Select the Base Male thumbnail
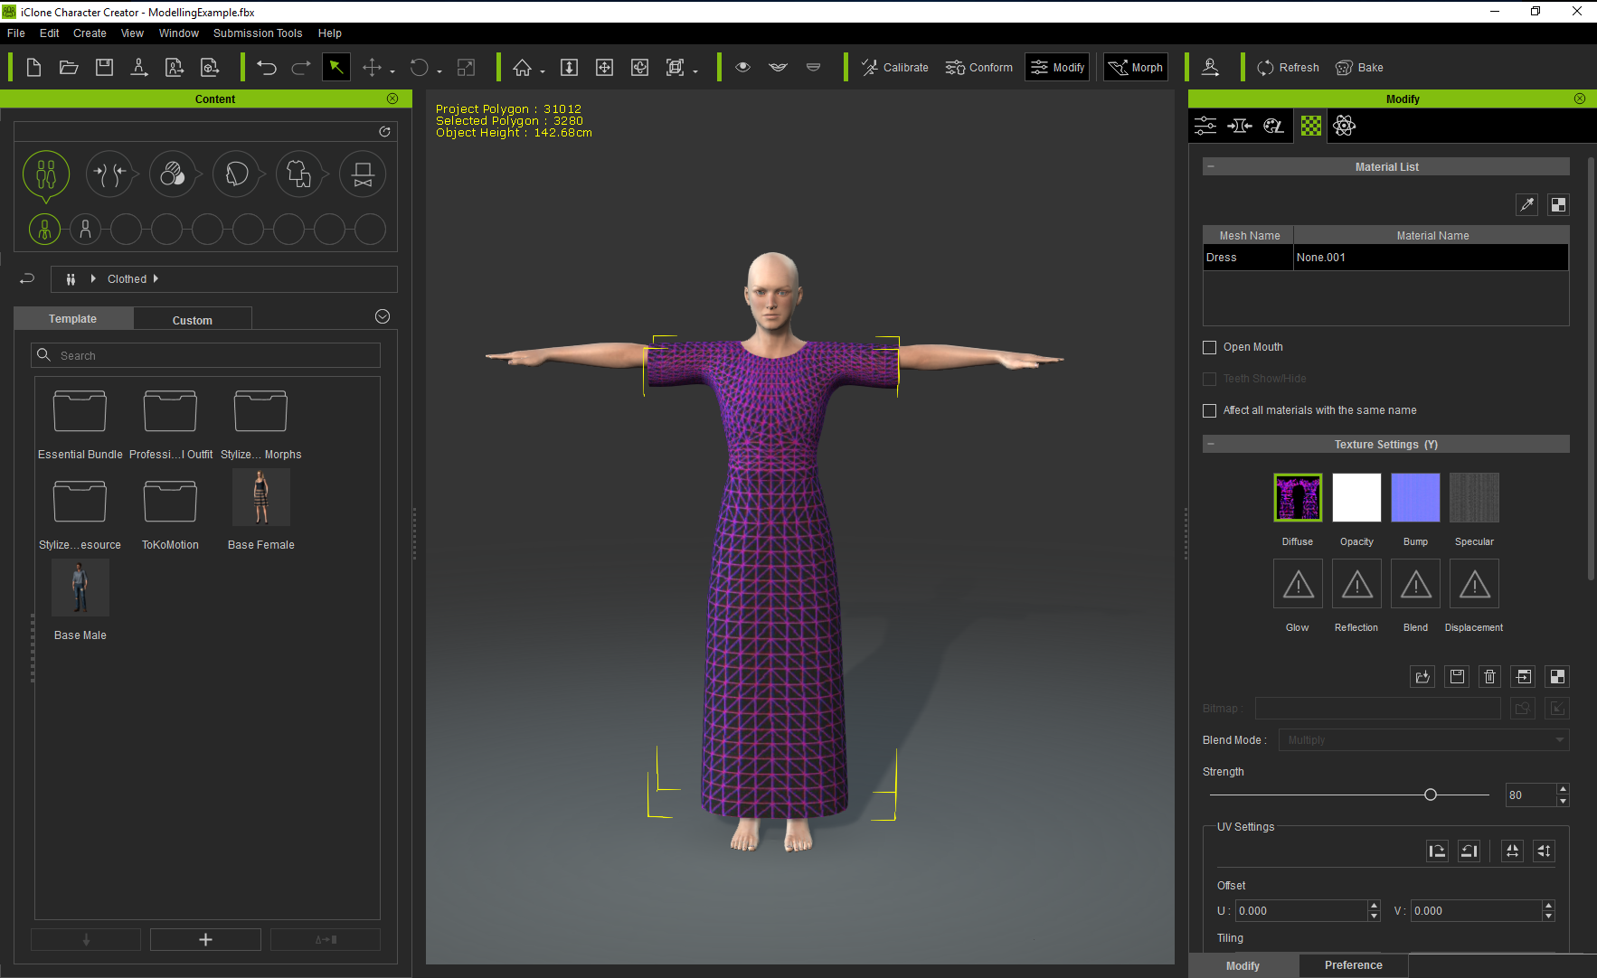Viewport: 1597px width, 978px height. (80, 588)
